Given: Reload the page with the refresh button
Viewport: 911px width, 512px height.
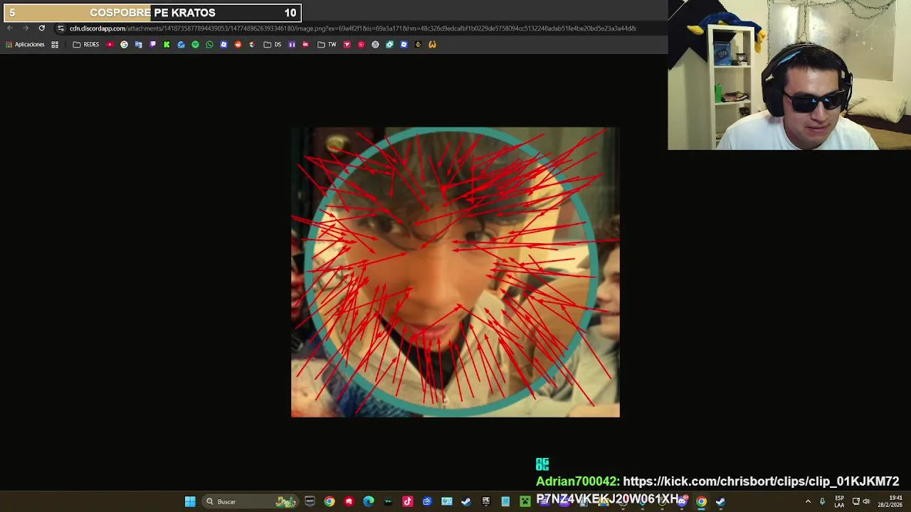Looking at the screenshot, I should tap(41, 28).
